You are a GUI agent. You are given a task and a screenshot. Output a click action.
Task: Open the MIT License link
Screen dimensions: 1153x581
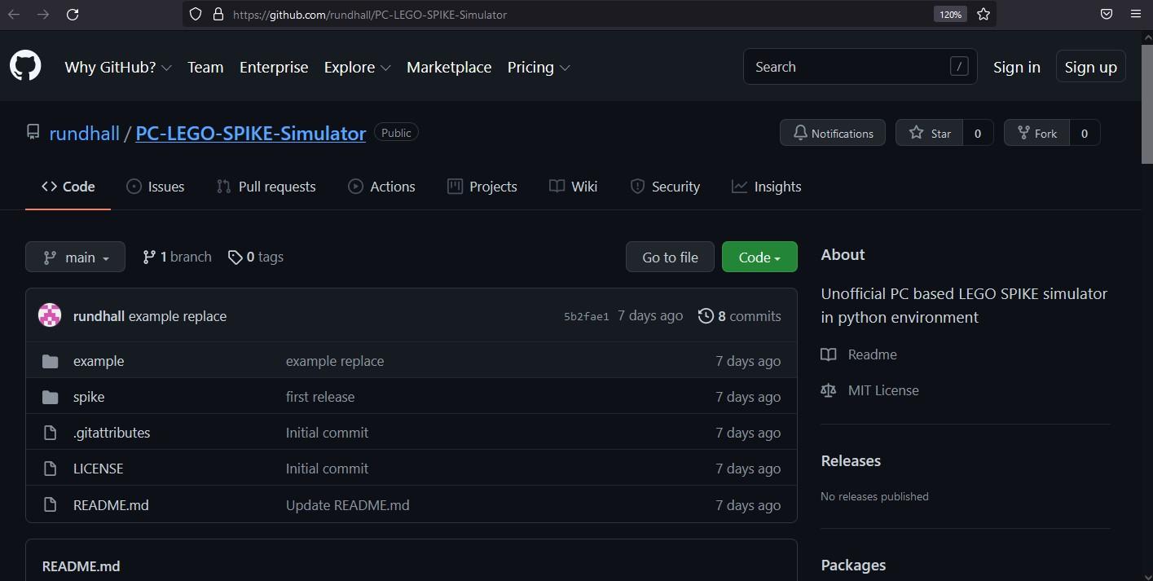[883, 390]
